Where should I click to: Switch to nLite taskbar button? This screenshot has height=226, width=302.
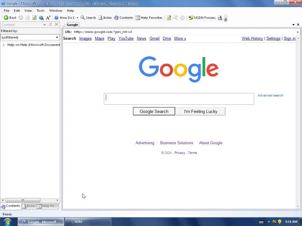tap(88, 222)
